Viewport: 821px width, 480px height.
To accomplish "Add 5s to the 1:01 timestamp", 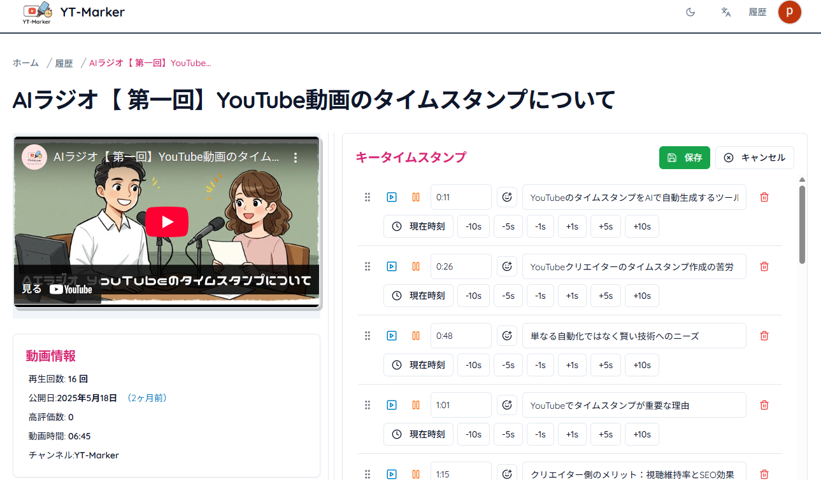I will (606, 434).
